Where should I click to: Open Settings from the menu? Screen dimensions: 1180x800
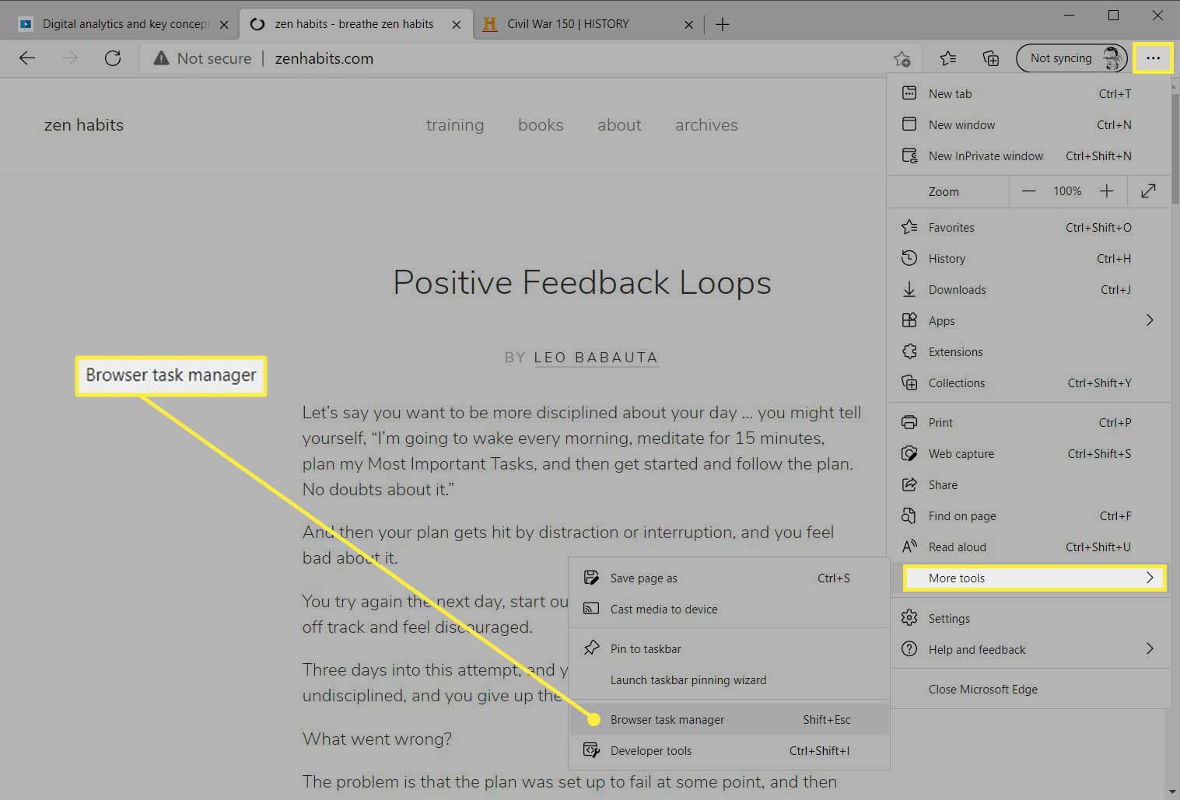[1028, 618]
